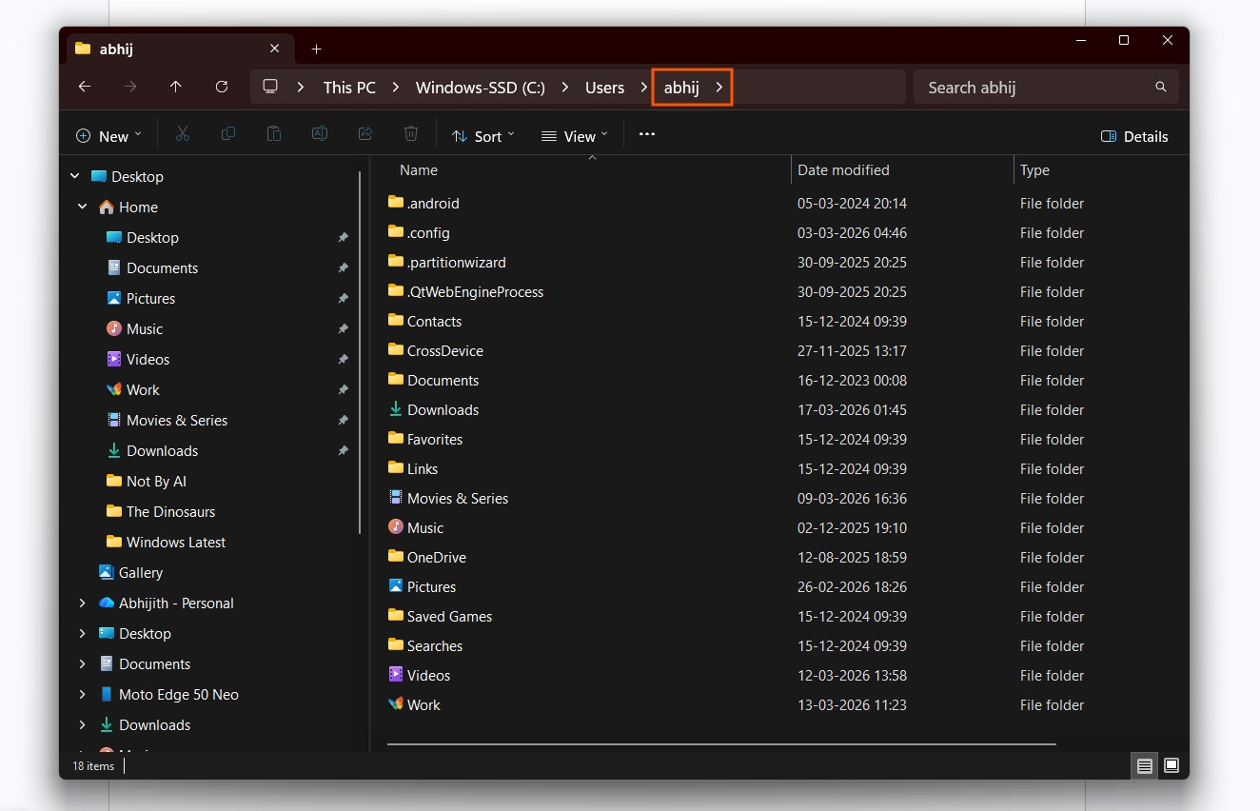
Task: Click the Paste icon
Action: 274,133
